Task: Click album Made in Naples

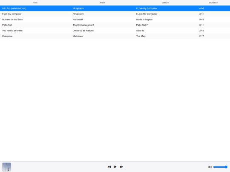Action: 144,20
